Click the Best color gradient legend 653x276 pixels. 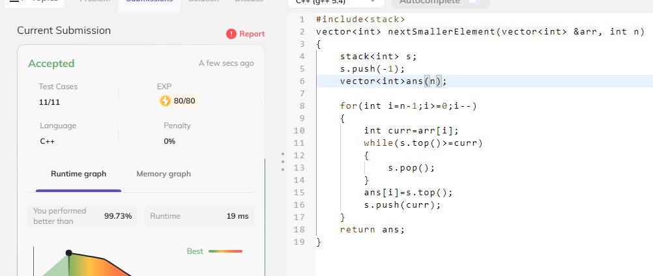pos(225,251)
